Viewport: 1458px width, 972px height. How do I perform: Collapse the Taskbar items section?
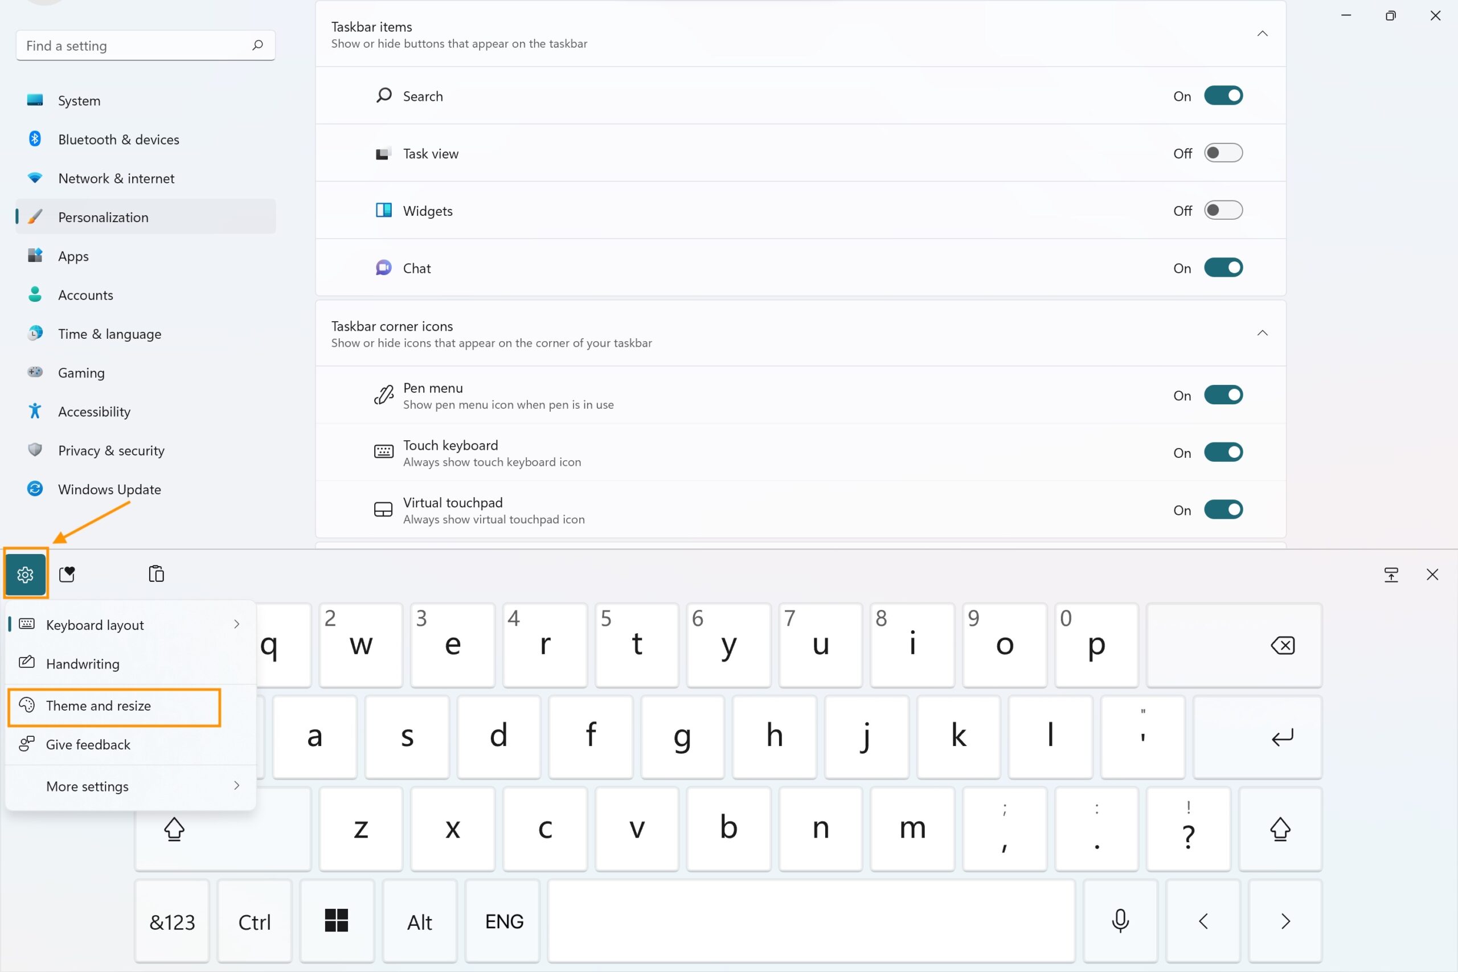(x=1262, y=34)
